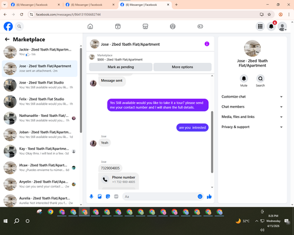Screen dimensions: 294x235
Task: Open the GIF picker icon
Action: pos(116,196)
